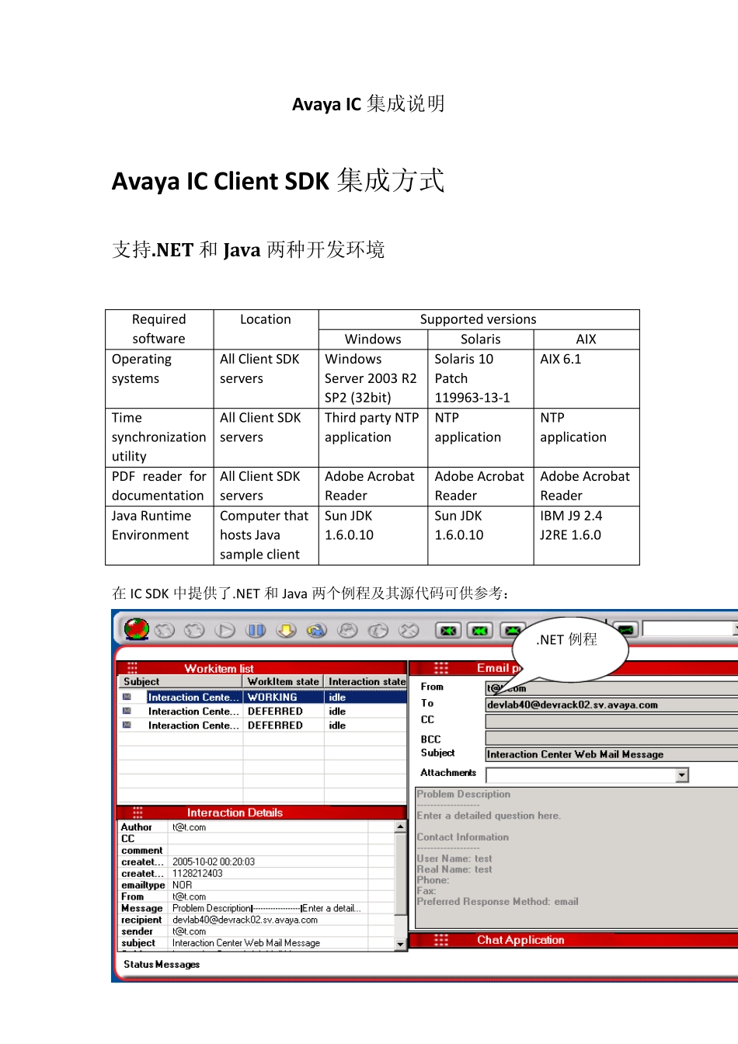Click table cell AIX 6.1
This screenshot has width=738, height=1044.
pos(587,379)
